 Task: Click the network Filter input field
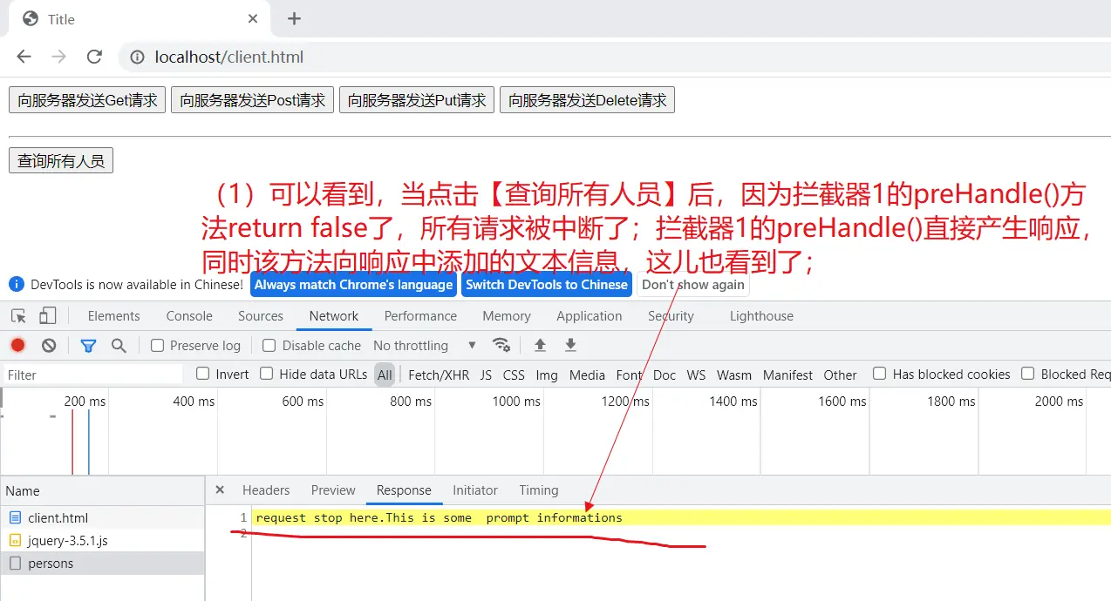(x=92, y=375)
